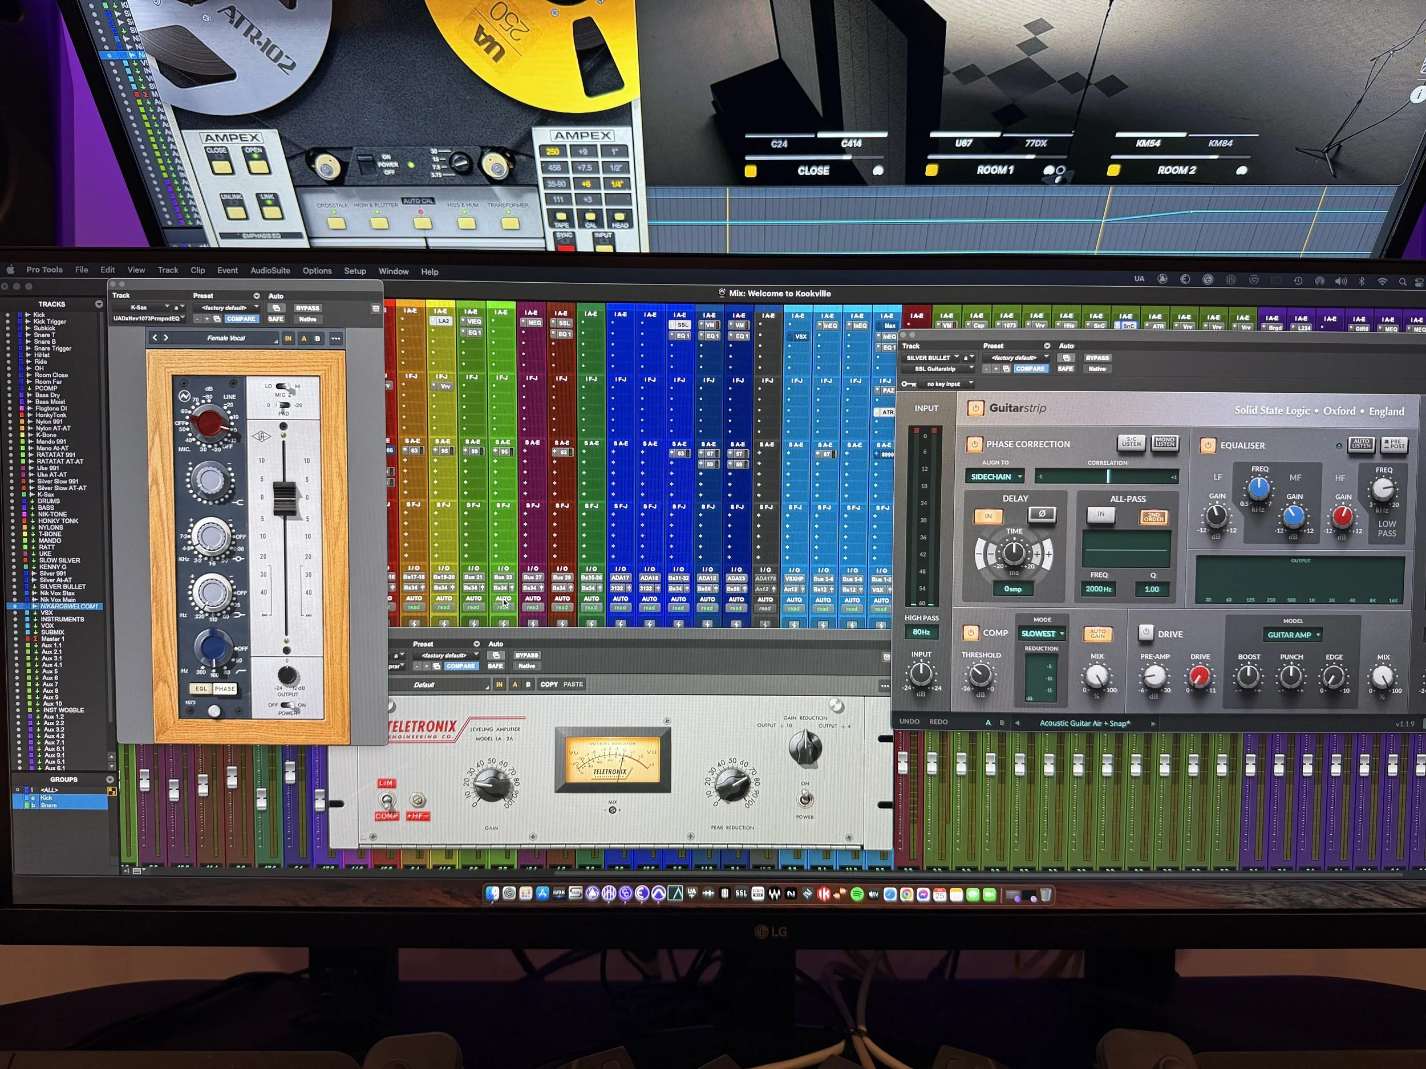This screenshot has width=1426, height=1069.
Task: Open Spotify from the Dock
Action: (857, 895)
